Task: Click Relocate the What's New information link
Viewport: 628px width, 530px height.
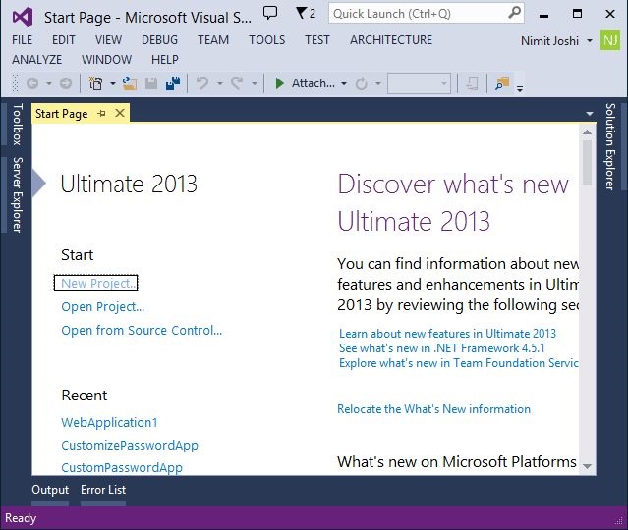Action: coord(433,409)
